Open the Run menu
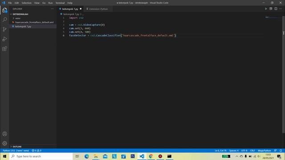This screenshot has height=160, width=285. tap(50, 3)
